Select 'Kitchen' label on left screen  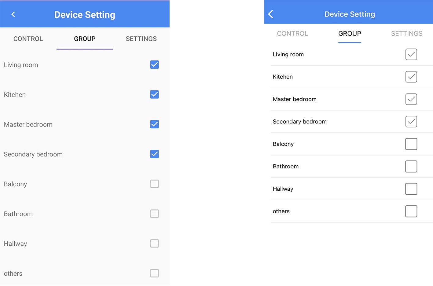pyautogui.click(x=15, y=95)
